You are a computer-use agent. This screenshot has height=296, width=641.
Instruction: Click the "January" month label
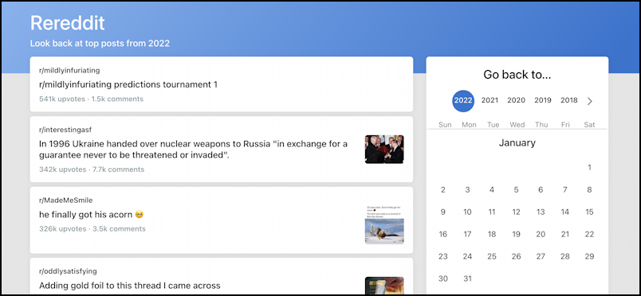(517, 143)
